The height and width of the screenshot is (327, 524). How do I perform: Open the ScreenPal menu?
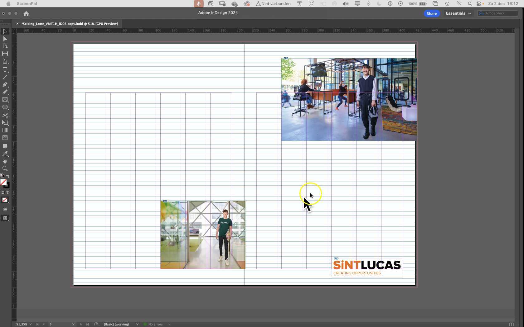click(x=27, y=4)
